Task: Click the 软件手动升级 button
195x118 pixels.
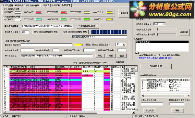Action: click(x=156, y=66)
